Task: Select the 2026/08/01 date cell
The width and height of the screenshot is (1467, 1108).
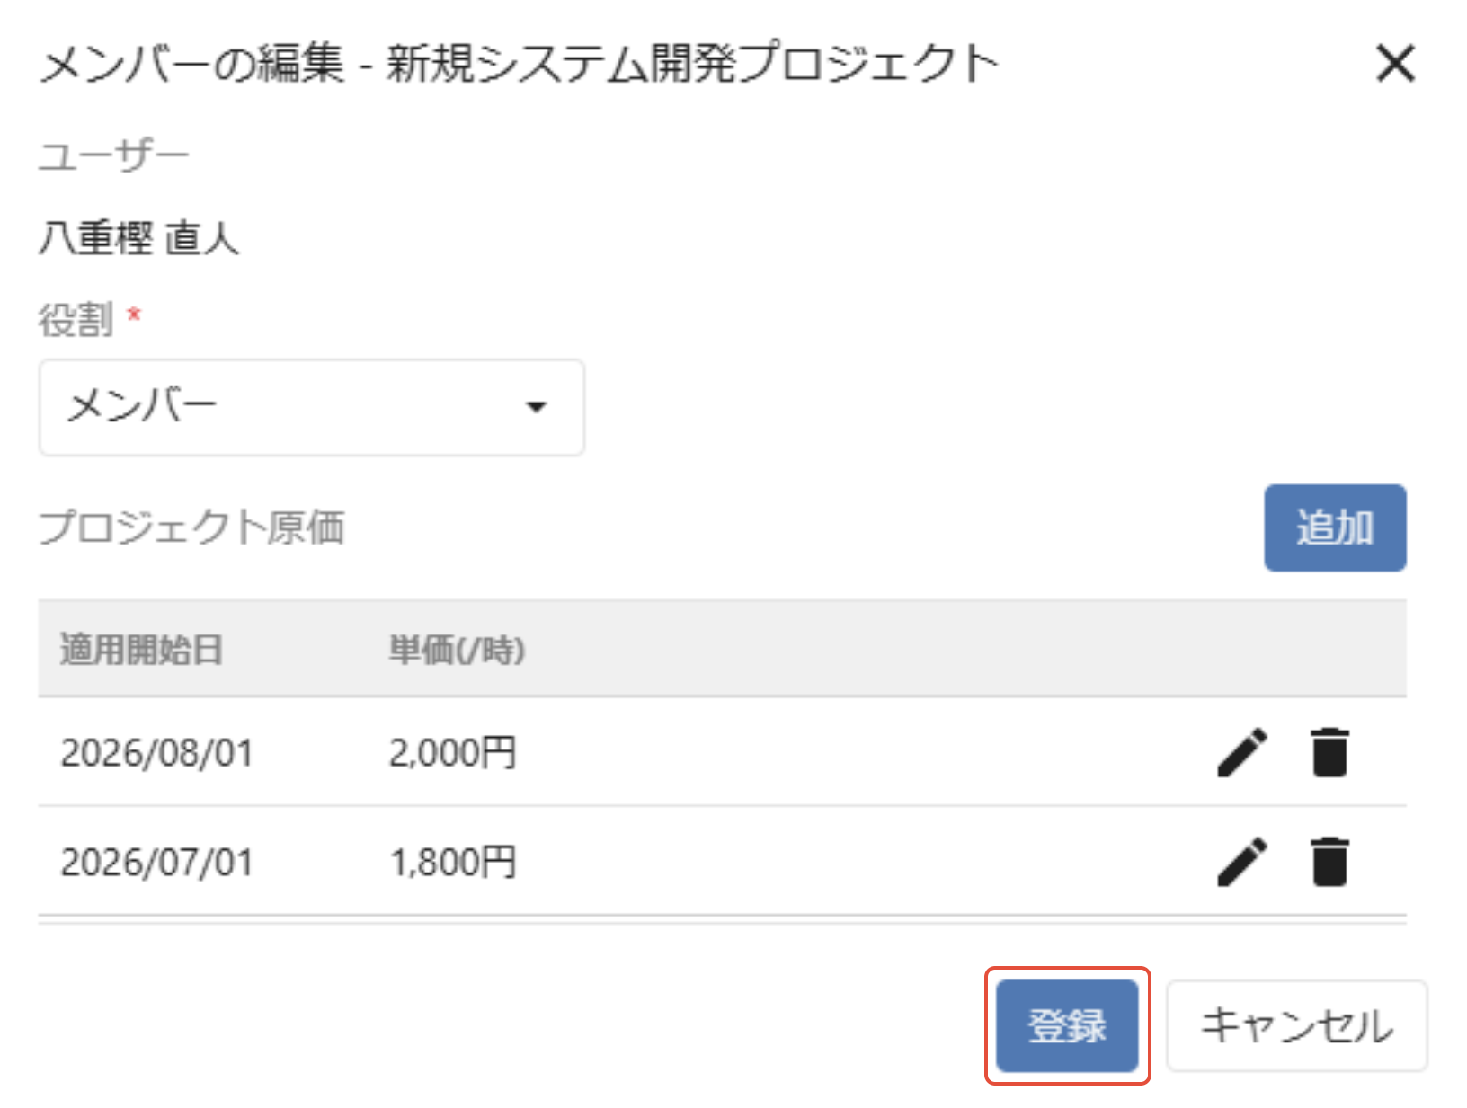Action: pos(156,752)
